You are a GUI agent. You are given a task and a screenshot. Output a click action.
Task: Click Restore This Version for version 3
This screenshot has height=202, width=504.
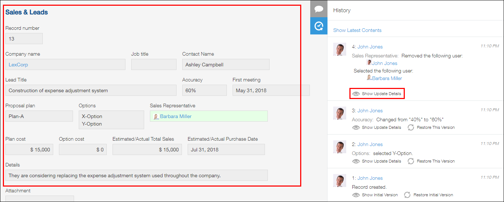coord(436,127)
